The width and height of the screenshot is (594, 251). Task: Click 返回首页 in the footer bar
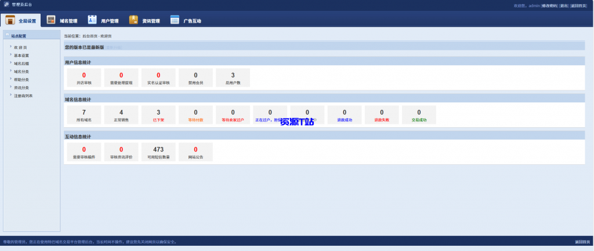point(582,242)
